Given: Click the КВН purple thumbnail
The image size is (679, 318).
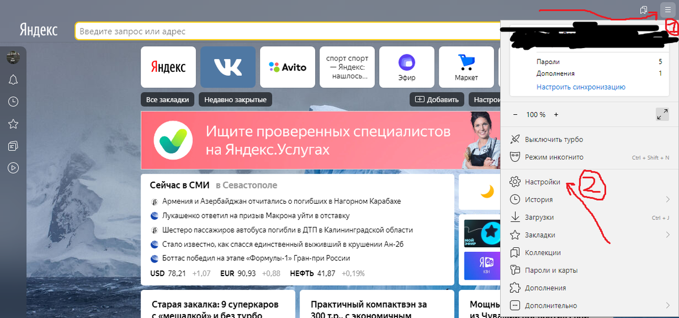Looking at the screenshot, I should [x=482, y=265].
